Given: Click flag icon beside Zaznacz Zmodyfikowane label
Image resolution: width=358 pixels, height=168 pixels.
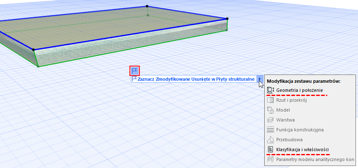Looking at the screenshot, I should pyautogui.click(x=134, y=79).
